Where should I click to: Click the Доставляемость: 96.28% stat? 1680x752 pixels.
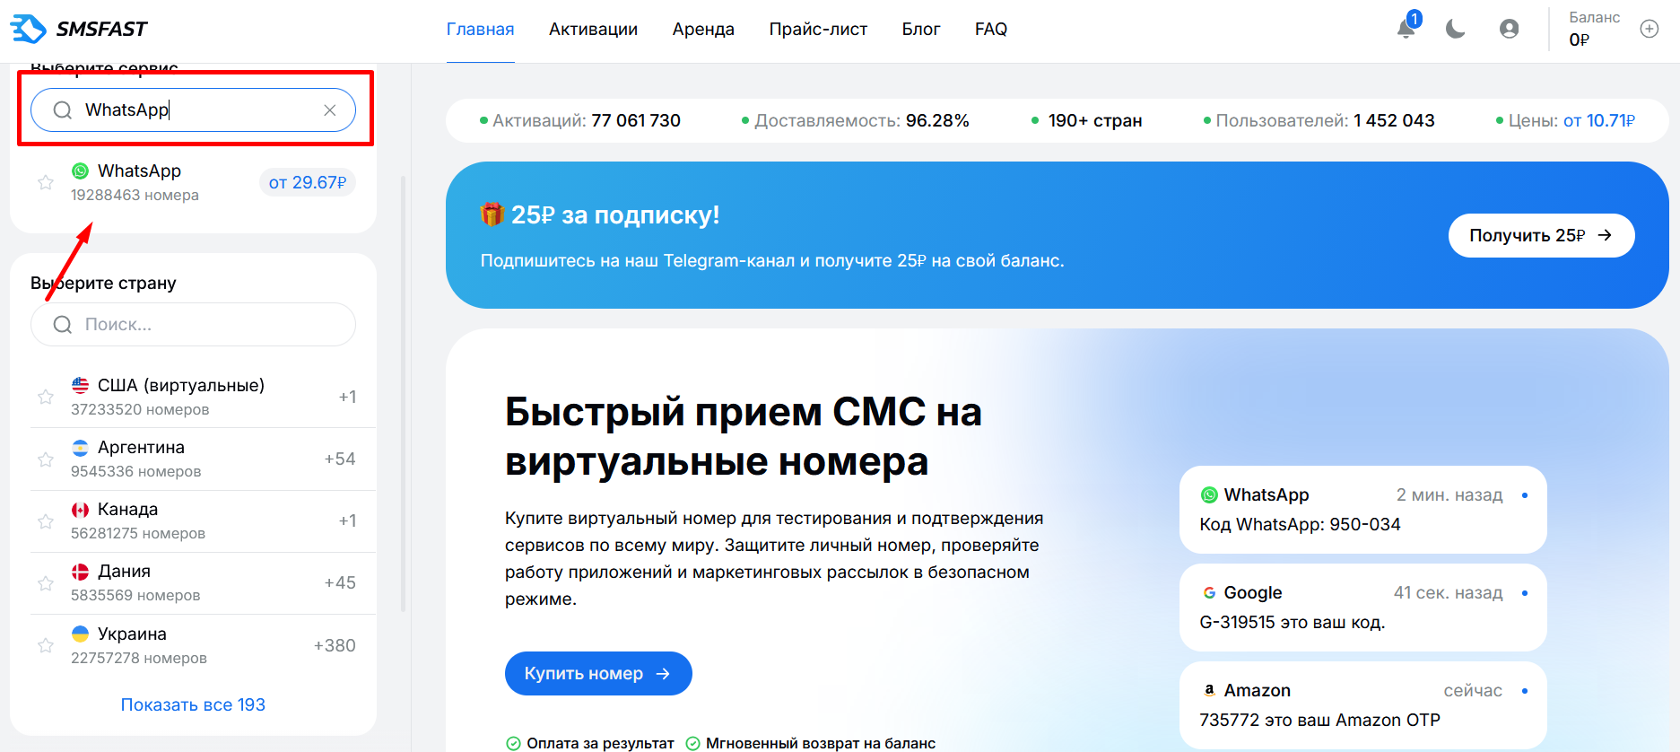pyautogui.click(x=856, y=120)
